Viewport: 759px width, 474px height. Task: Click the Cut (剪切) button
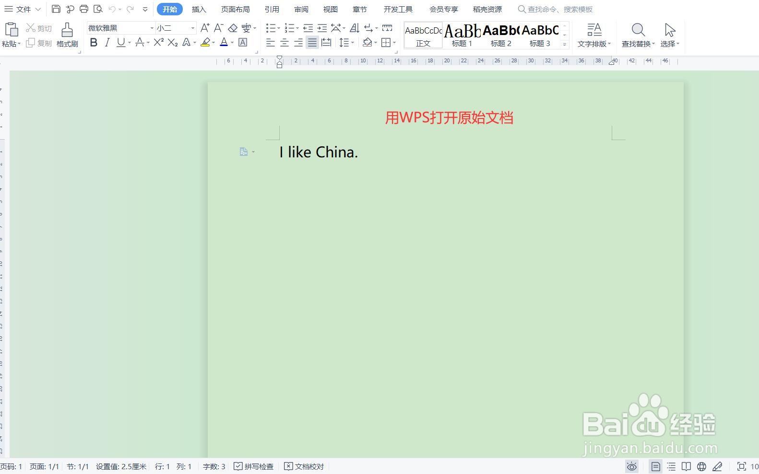[x=39, y=28]
